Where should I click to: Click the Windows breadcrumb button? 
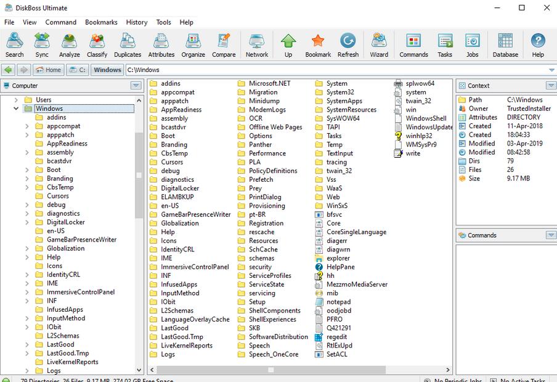point(107,70)
